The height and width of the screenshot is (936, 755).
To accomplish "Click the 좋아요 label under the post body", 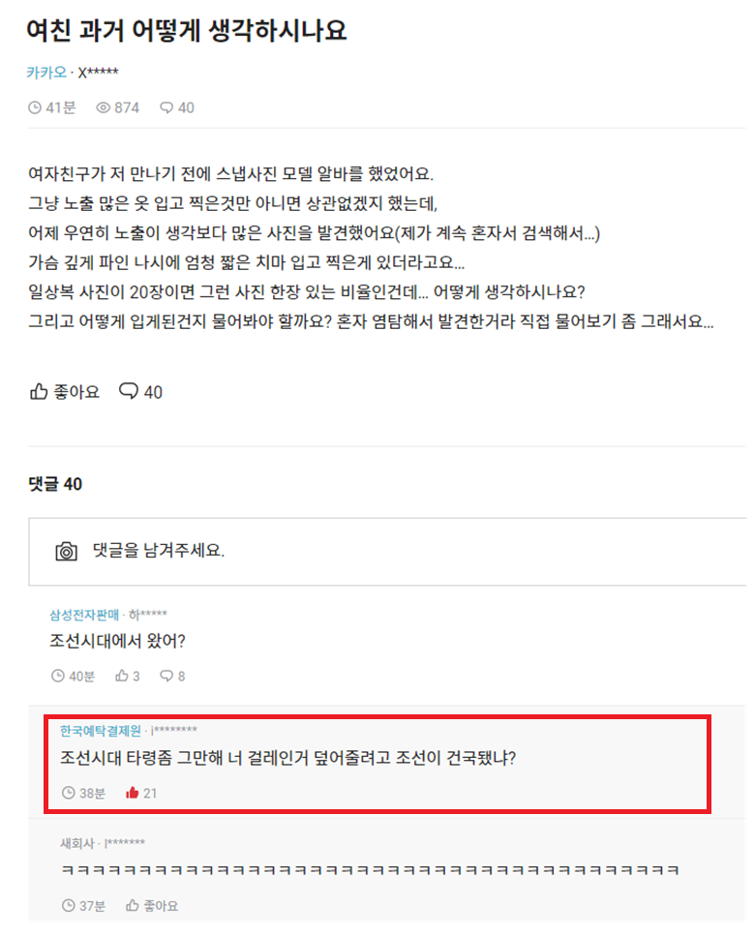I will [x=76, y=392].
